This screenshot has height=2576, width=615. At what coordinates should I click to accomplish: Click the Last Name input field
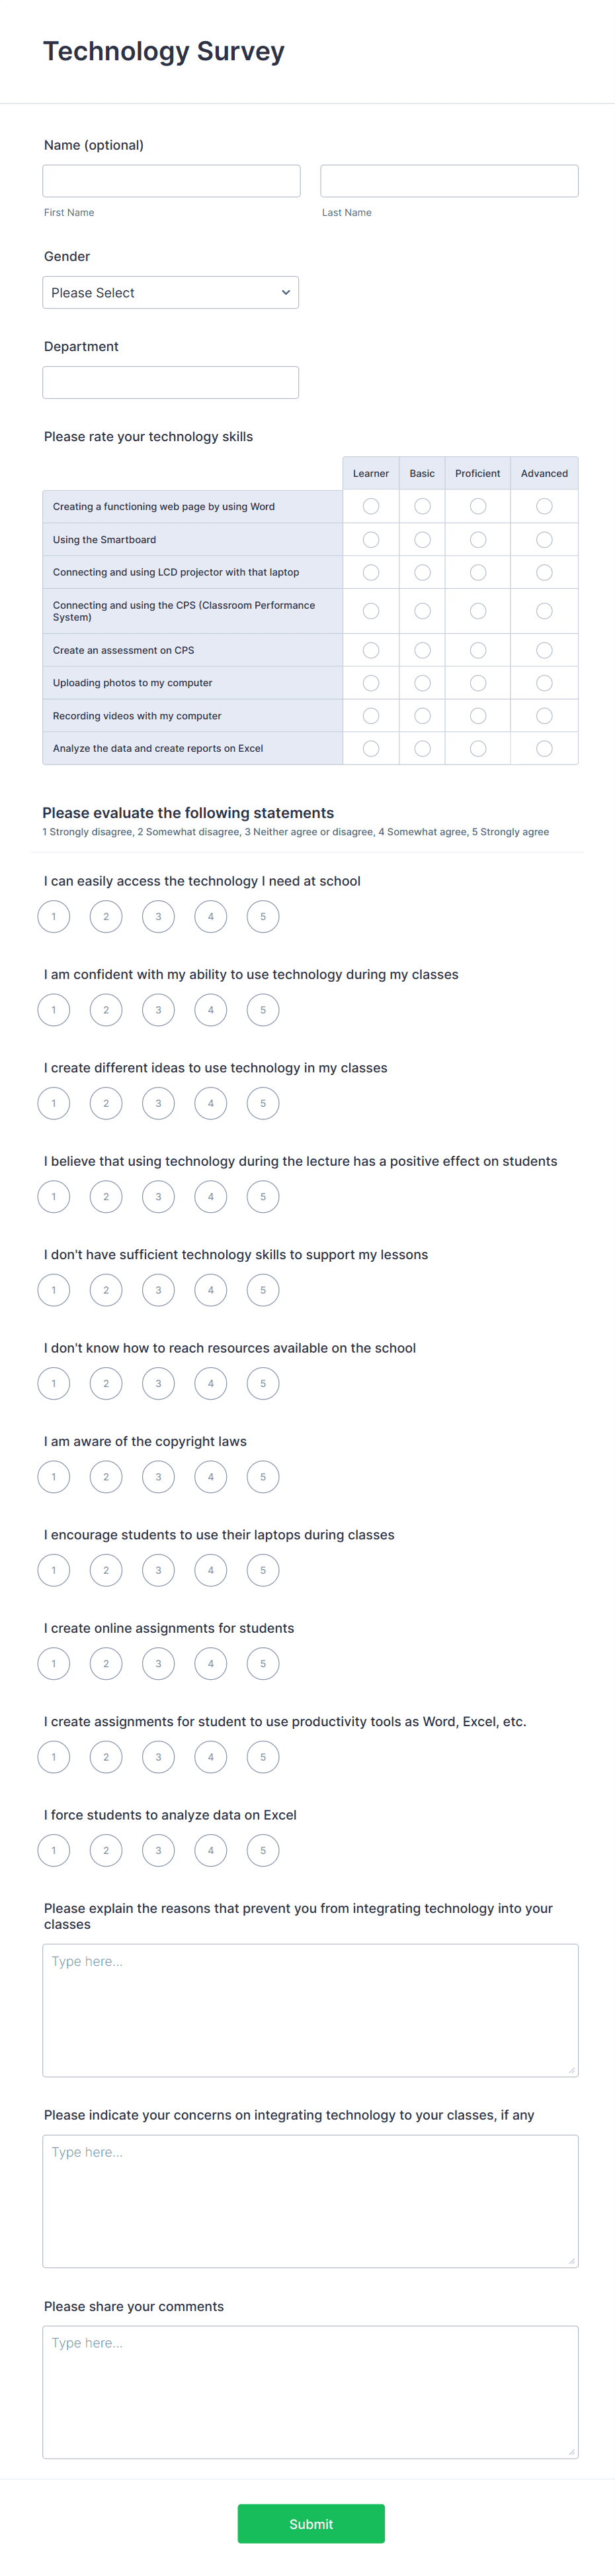(448, 180)
